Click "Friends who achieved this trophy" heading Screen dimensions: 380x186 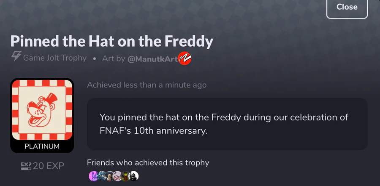coord(148,162)
